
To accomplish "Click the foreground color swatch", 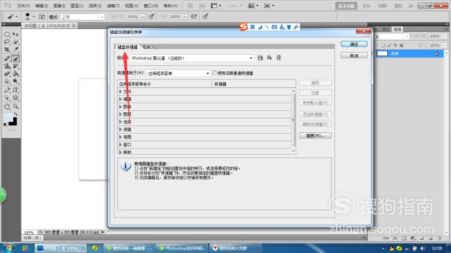I will pos(8,118).
